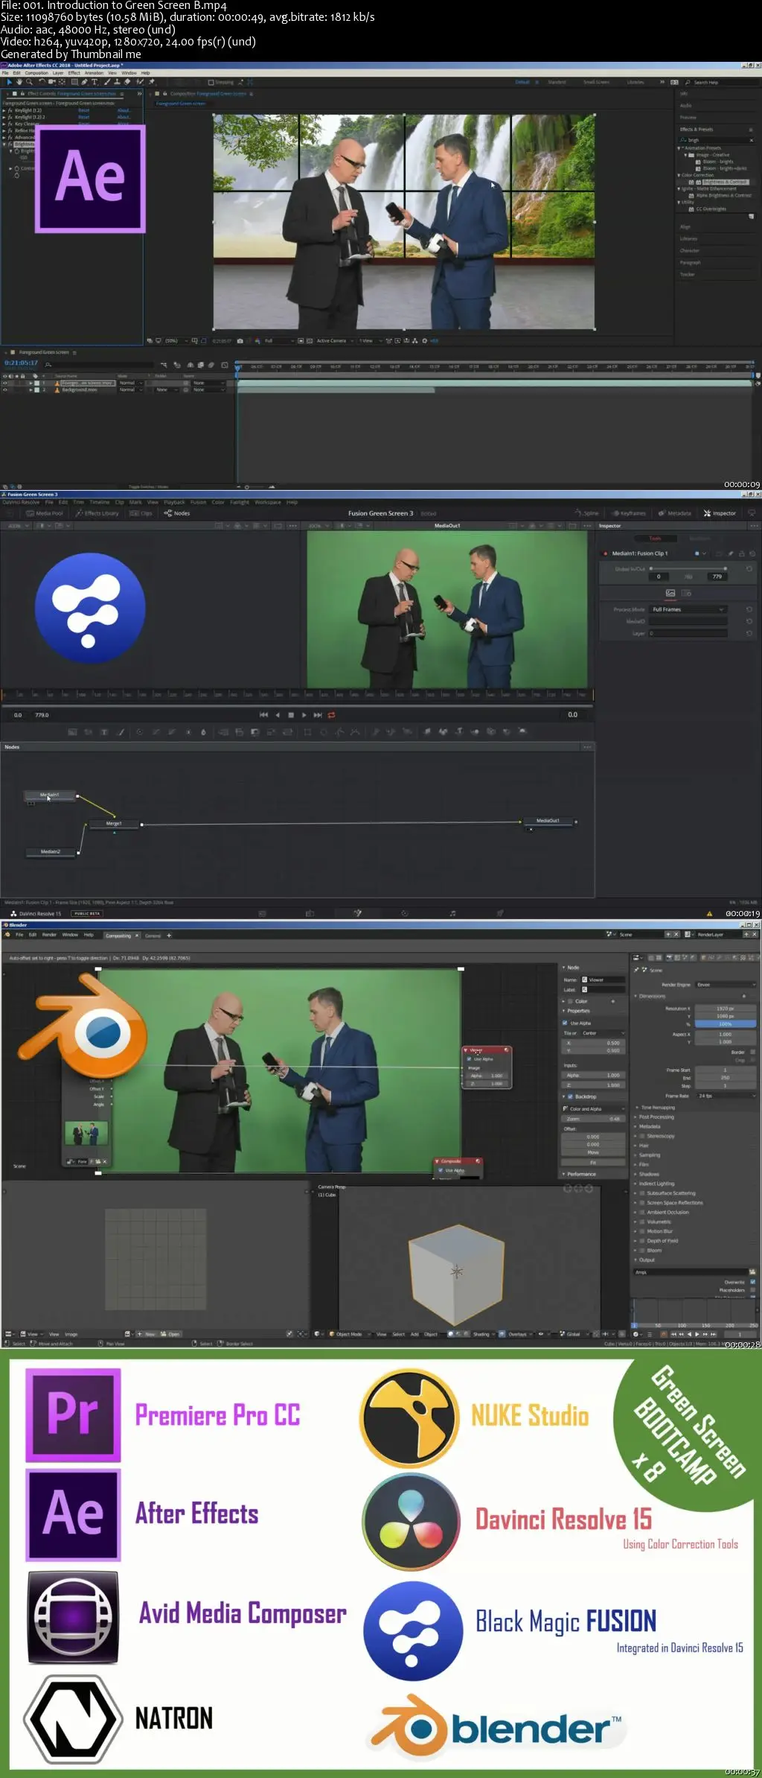Image resolution: width=762 pixels, height=1778 pixels.
Task: Open the Spline editor in Fusion
Action: click(x=586, y=513)
